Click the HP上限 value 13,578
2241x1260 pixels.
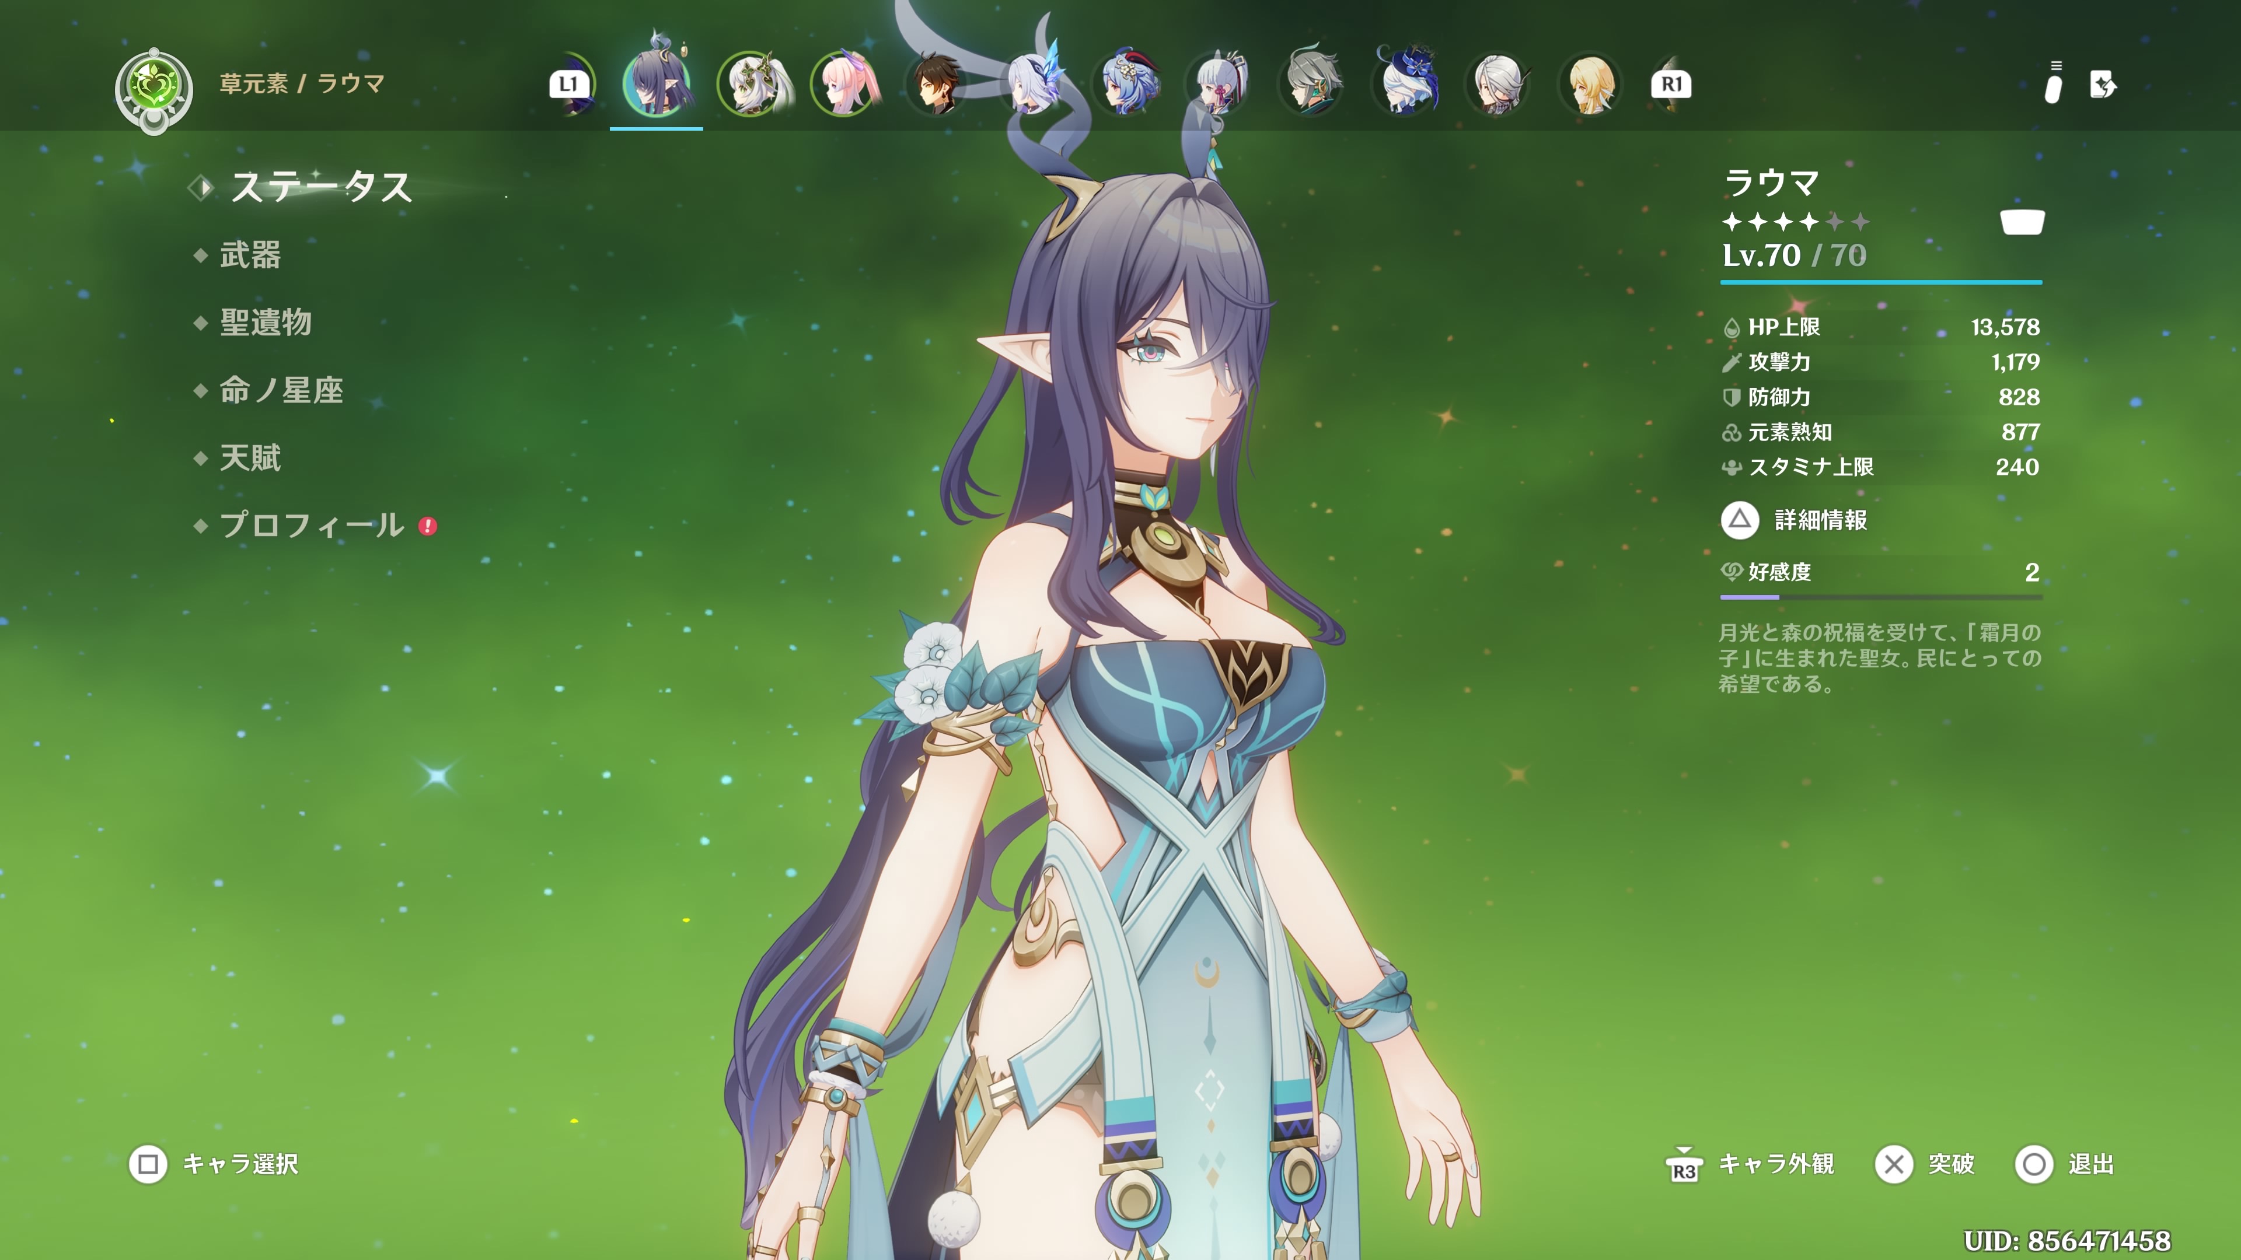(2005, 327)
